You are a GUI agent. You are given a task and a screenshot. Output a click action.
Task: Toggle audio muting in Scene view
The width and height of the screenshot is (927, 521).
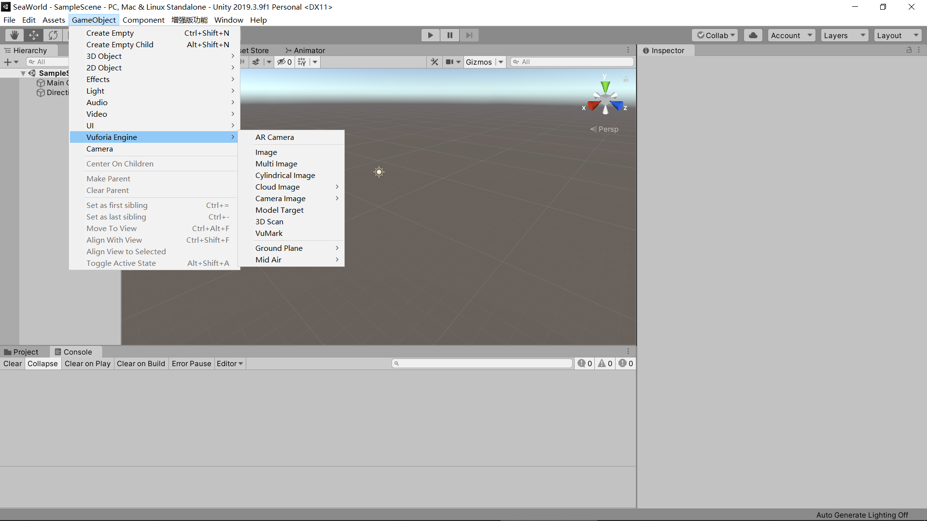click(x=242, y=62)
